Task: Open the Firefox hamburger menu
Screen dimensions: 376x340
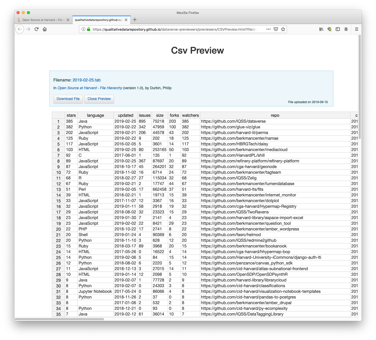Action: click(x=357, y=29)
